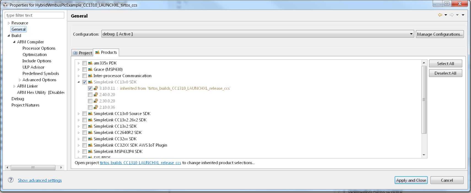
Task: Open Processor Options settings page
Action: coord(39,48)
